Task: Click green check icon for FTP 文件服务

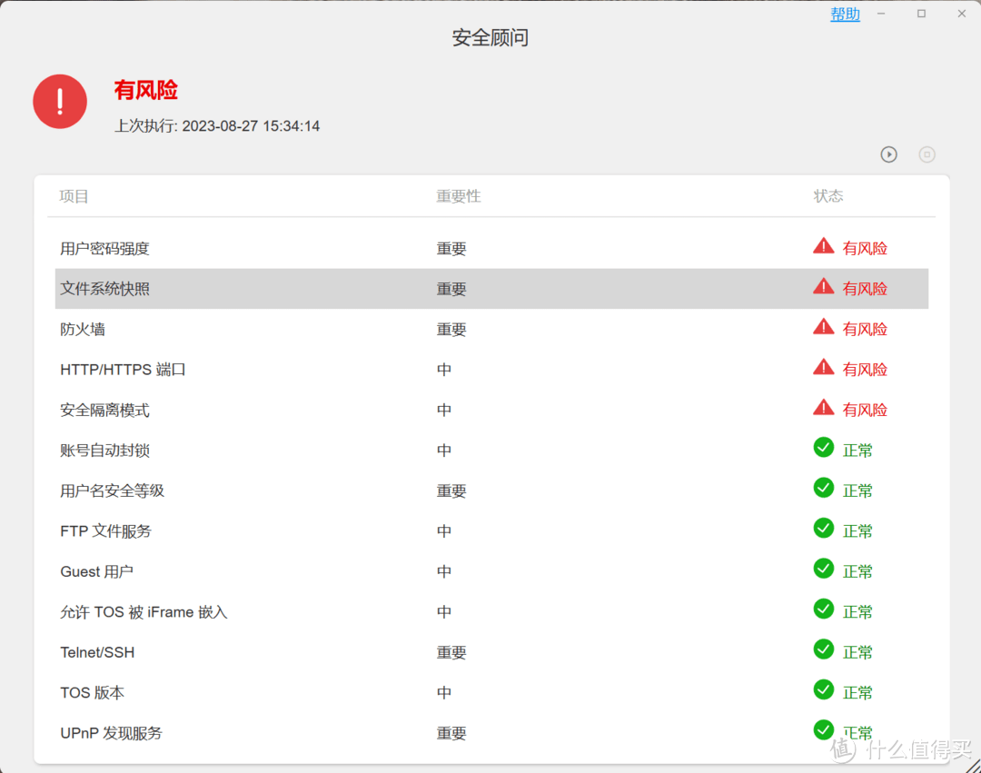Action: pos(823,529)
